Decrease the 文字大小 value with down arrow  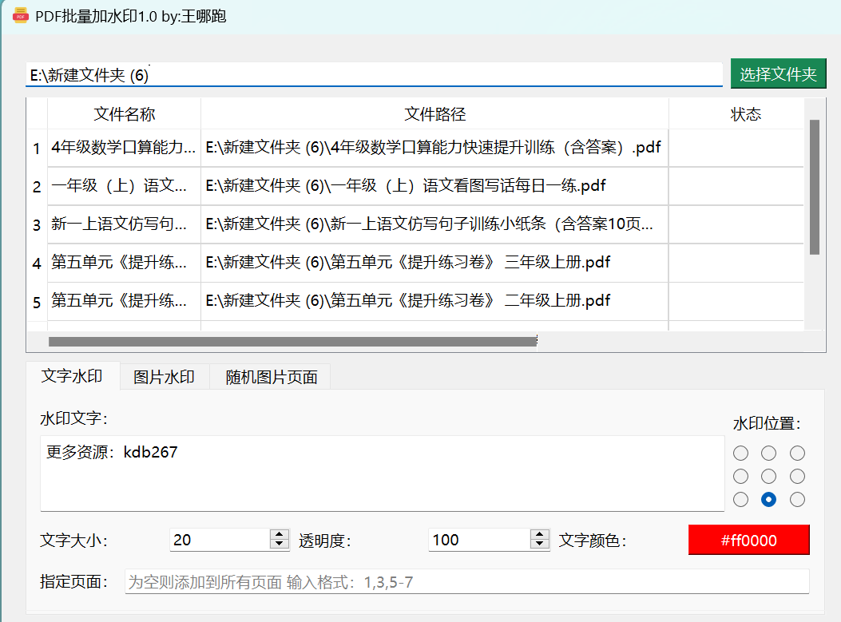pyautogui.click(x=280, y=545)
